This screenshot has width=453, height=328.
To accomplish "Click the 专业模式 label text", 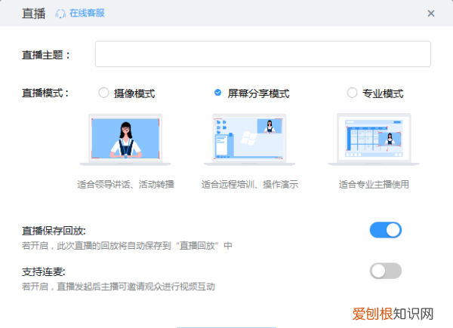I will 383,93.
